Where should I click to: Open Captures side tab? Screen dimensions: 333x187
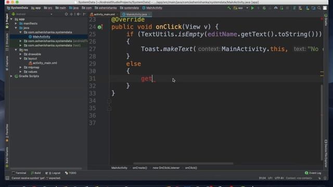[x=7, y=63]
